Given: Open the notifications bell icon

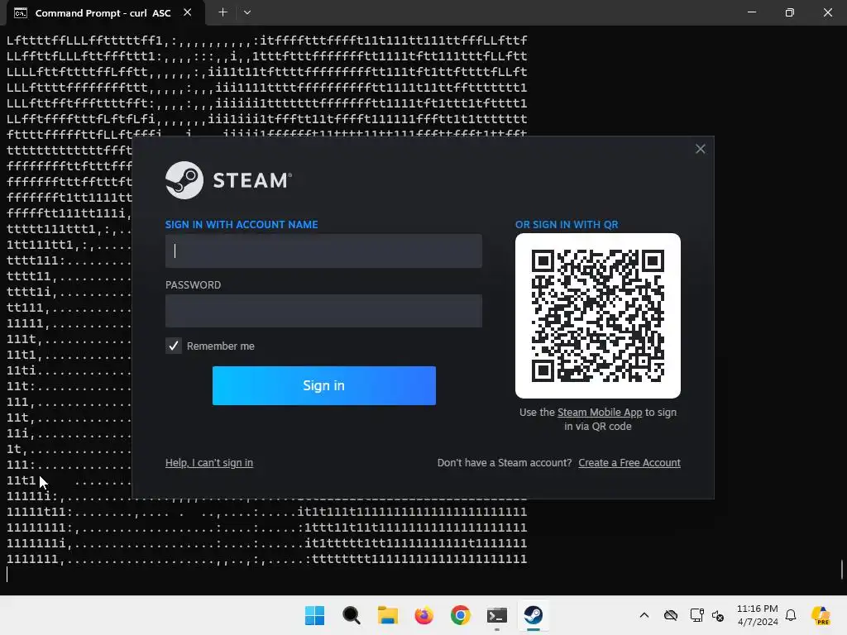Looking at the screenshot, I should (x=791, y=615).
